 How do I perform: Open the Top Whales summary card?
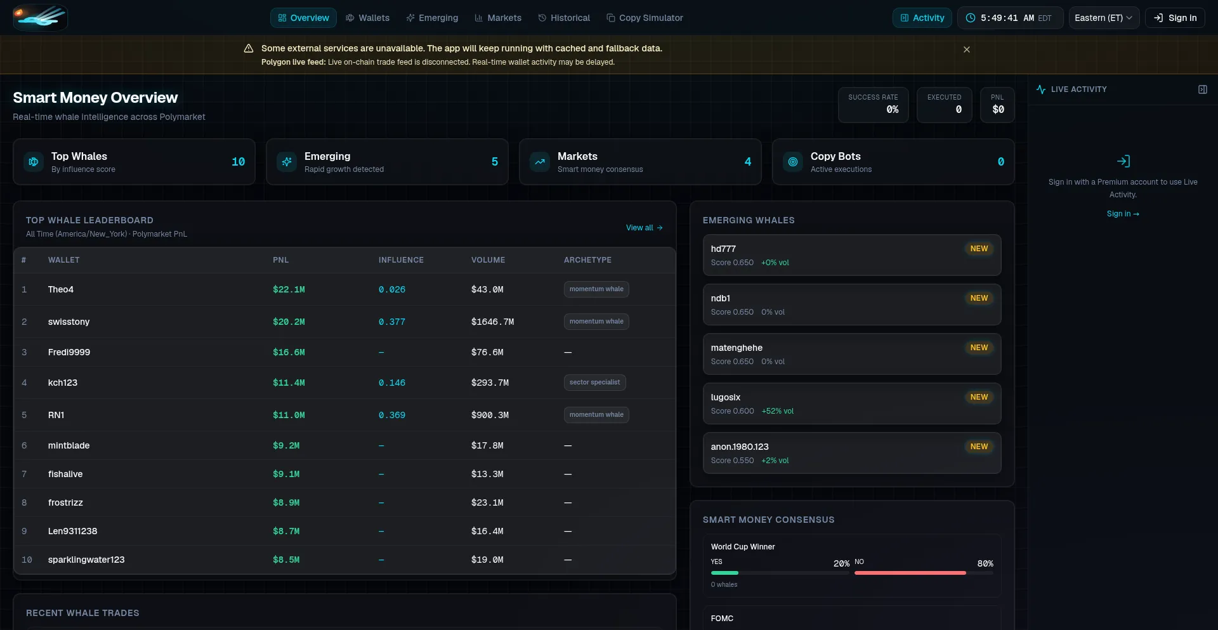[x=134, y=162]
